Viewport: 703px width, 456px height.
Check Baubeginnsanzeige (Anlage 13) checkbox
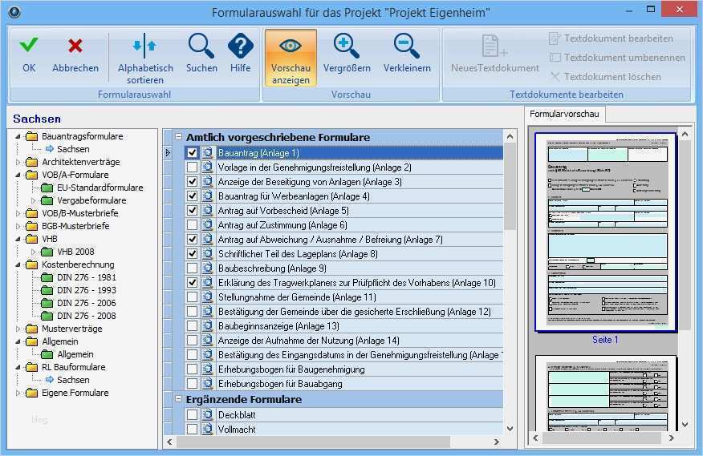(x=193, y=326)
